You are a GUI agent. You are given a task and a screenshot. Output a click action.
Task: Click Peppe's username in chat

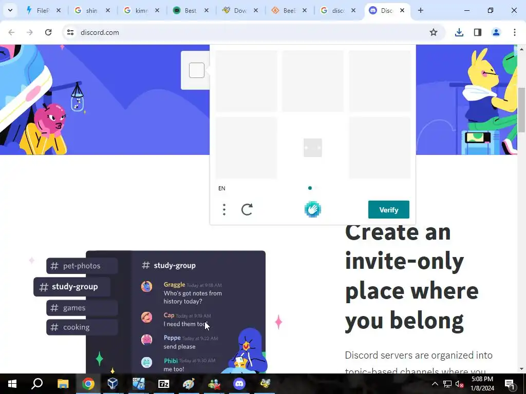click(x=172, y=338)
